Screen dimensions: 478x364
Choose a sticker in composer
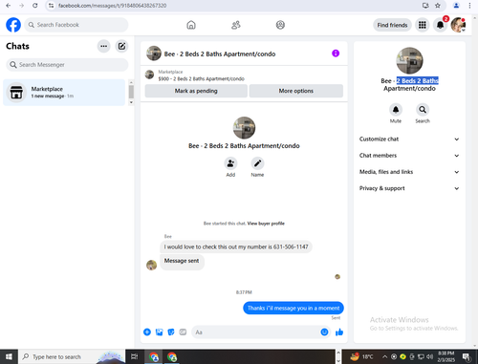coord(171,332)
